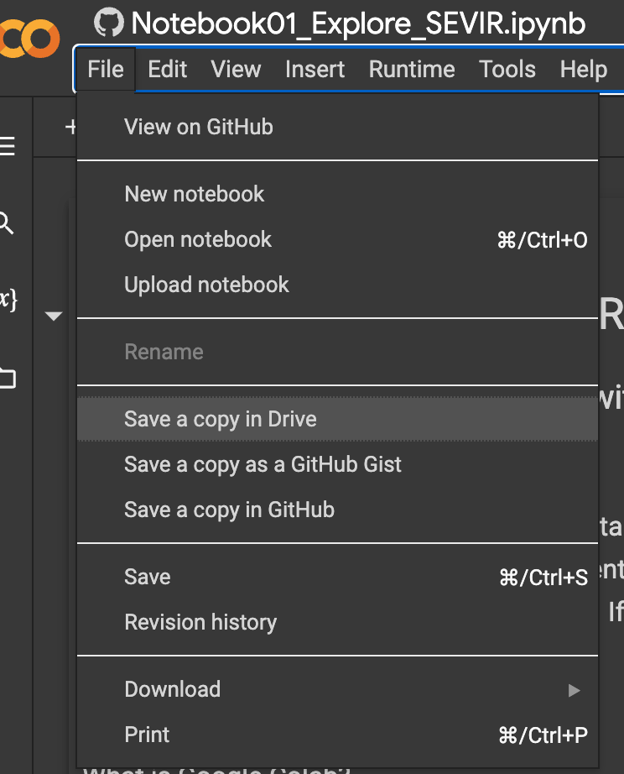Select Open notebook
Screen dimensions: 624x774
pyautogui.click(x=337, y=240)
